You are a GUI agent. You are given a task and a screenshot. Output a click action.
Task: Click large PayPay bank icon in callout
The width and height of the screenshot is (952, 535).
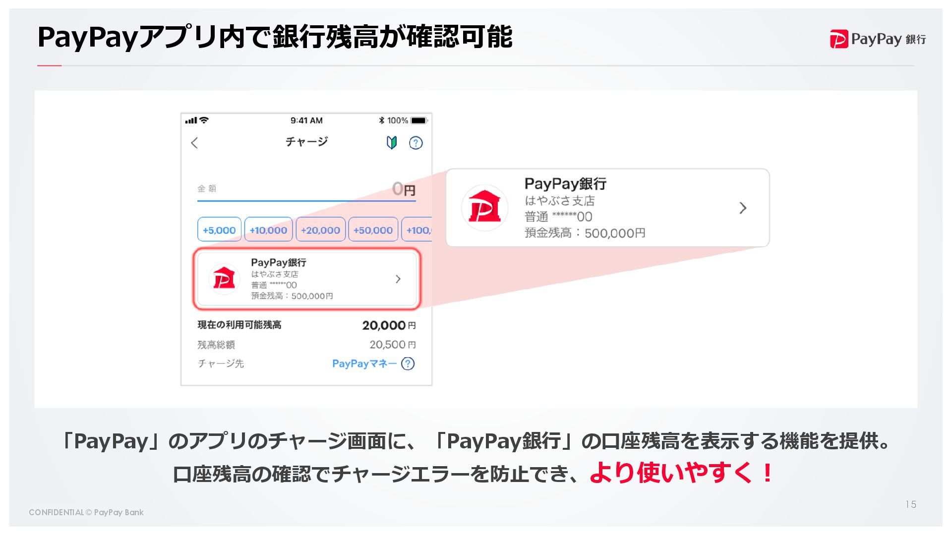point(484,208)
